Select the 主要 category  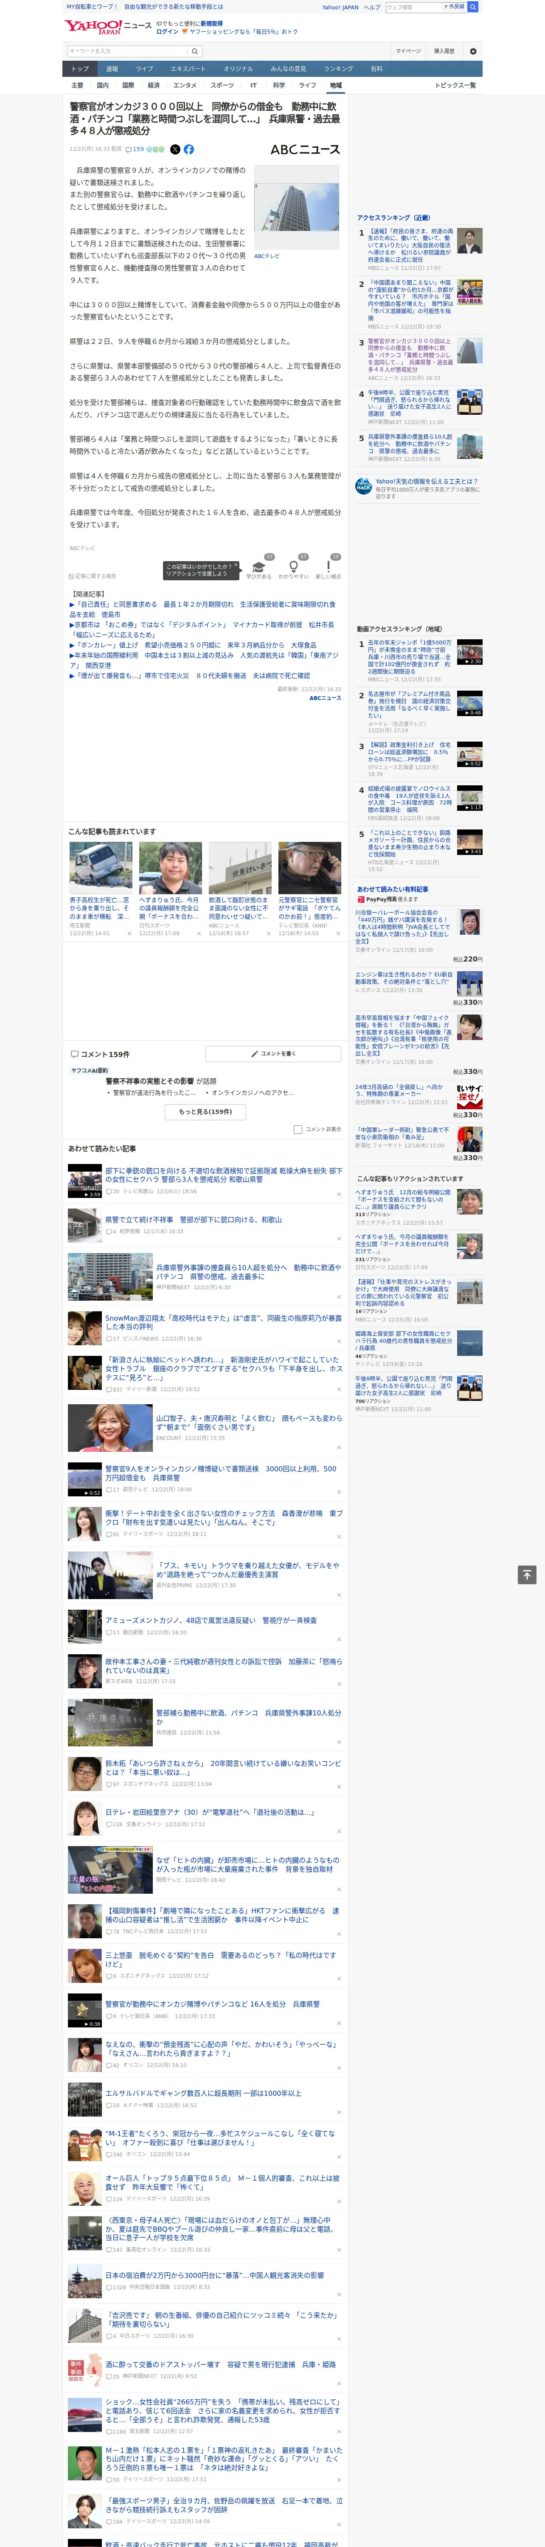(x=77, y=85)
